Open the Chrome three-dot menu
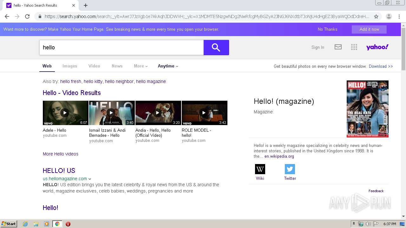The width and height of the screenshot is (406, 228). click(399, 16)
